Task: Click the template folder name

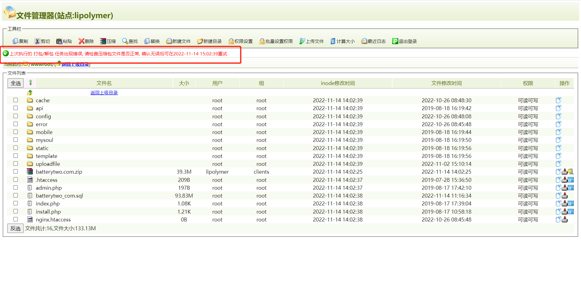Action: pos(47,156)
